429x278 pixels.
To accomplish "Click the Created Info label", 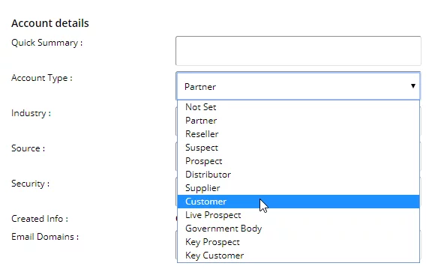I will (40, 219).
